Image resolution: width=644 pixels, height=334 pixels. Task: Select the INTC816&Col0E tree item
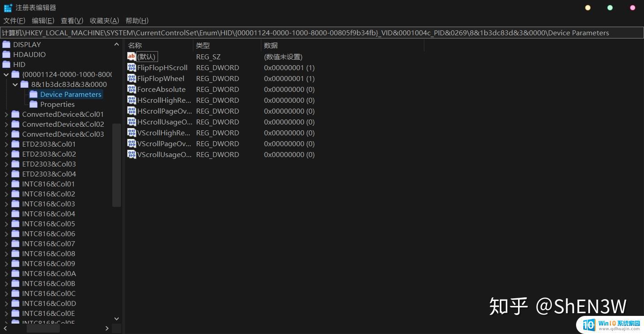point(48,313)
